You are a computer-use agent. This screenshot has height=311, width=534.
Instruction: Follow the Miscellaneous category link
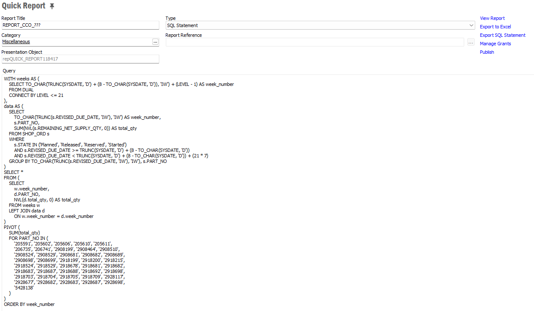click(x=16, y=42)
